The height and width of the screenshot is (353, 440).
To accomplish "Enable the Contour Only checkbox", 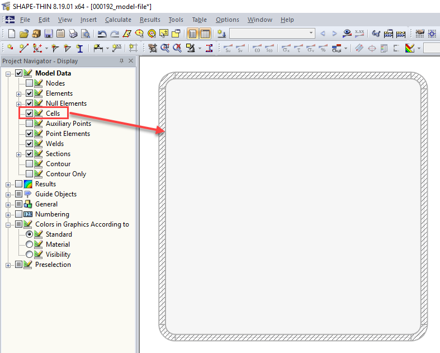I will pos(30,174).
